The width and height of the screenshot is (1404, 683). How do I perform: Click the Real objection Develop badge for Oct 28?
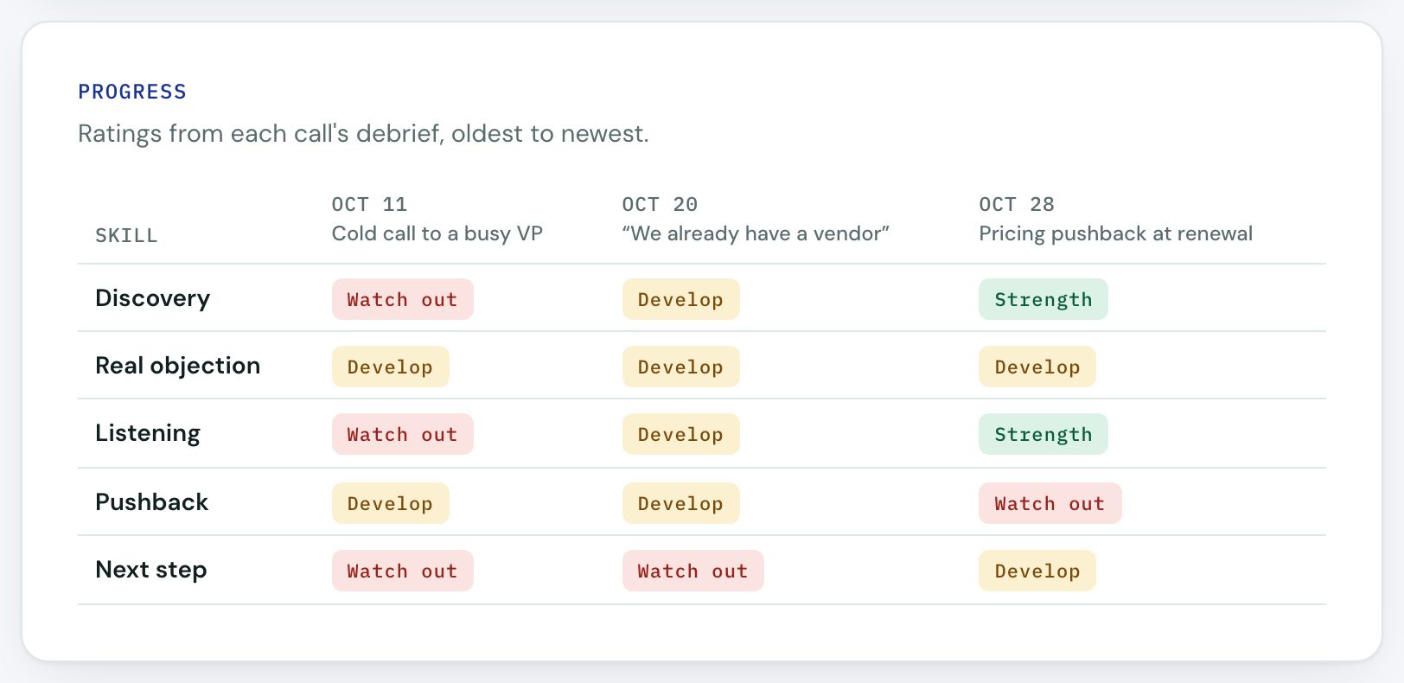(1037, 367)
